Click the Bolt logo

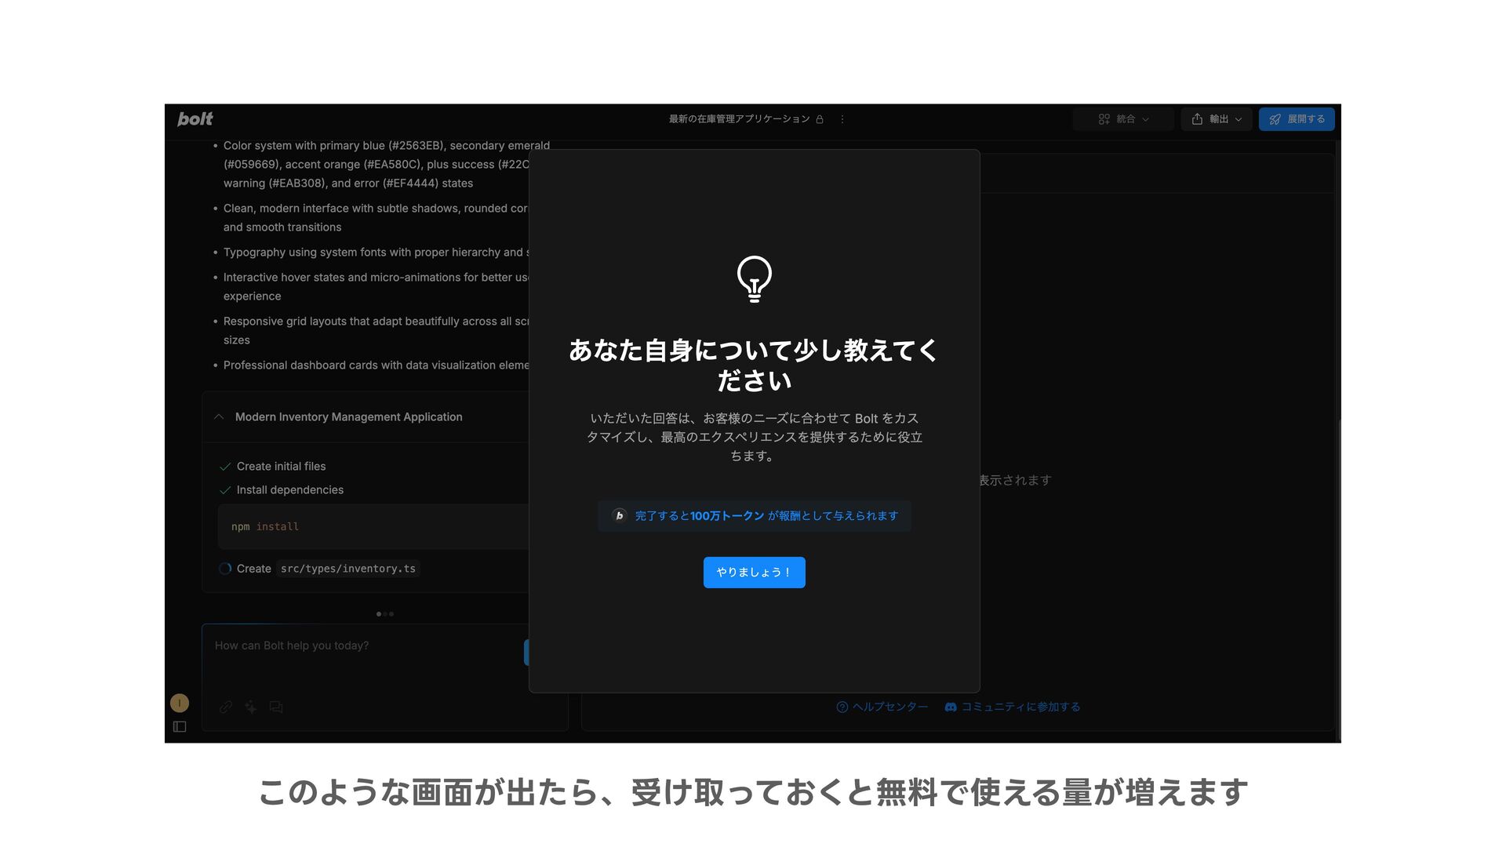point(195,119)
